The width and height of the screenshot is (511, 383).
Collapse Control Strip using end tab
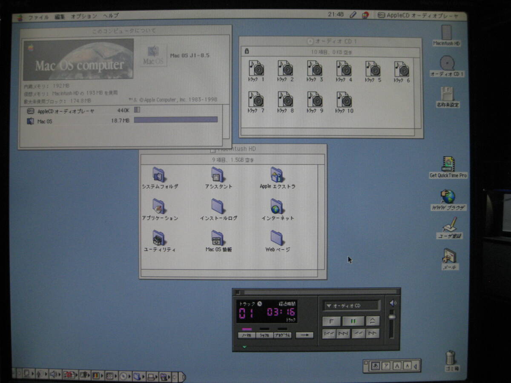(182, 376)
